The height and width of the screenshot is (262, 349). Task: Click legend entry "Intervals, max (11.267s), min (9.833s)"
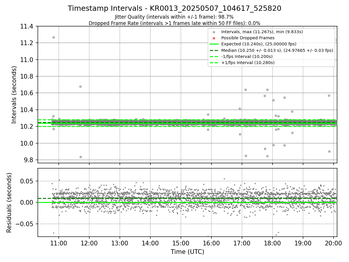tap(262, 32)
